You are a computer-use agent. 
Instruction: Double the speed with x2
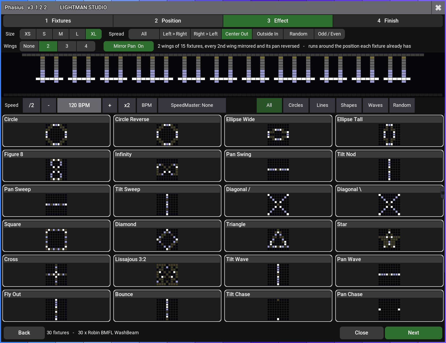[x=127, y=105]
